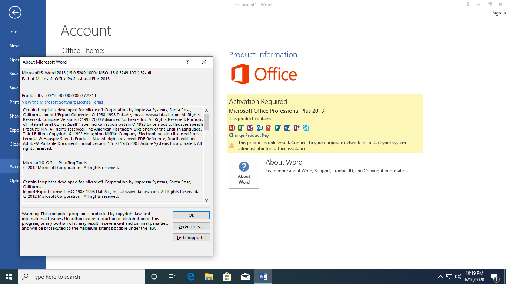Select Info in the backstage menu
The height and width of the screenshot is (284, 506).
(23, 32)
